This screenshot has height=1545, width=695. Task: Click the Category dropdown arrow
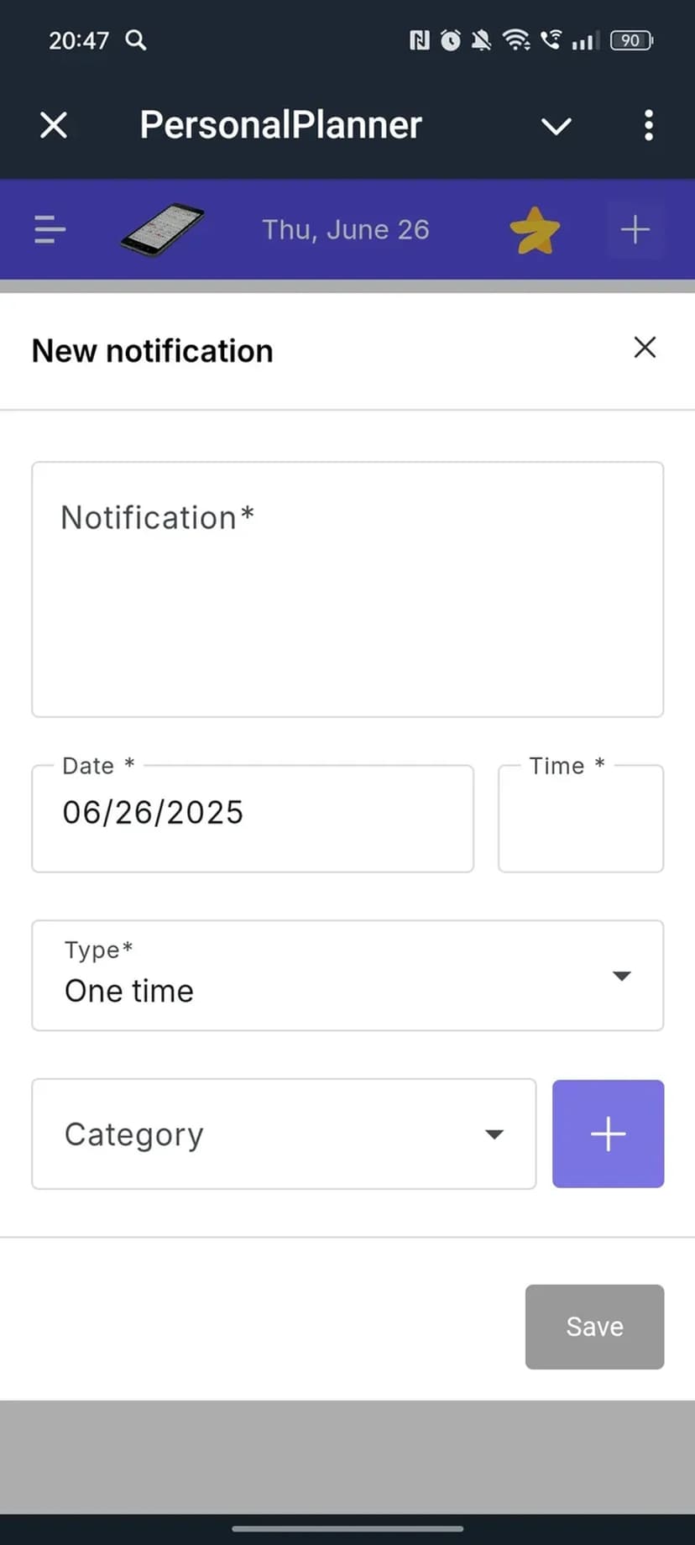pos(494,1134)
